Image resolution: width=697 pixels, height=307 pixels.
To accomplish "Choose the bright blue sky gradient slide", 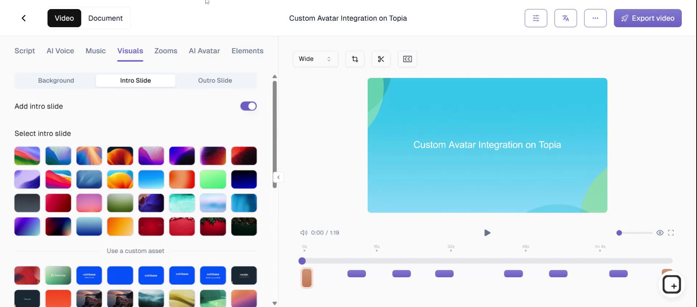I will tap(151, 179).
